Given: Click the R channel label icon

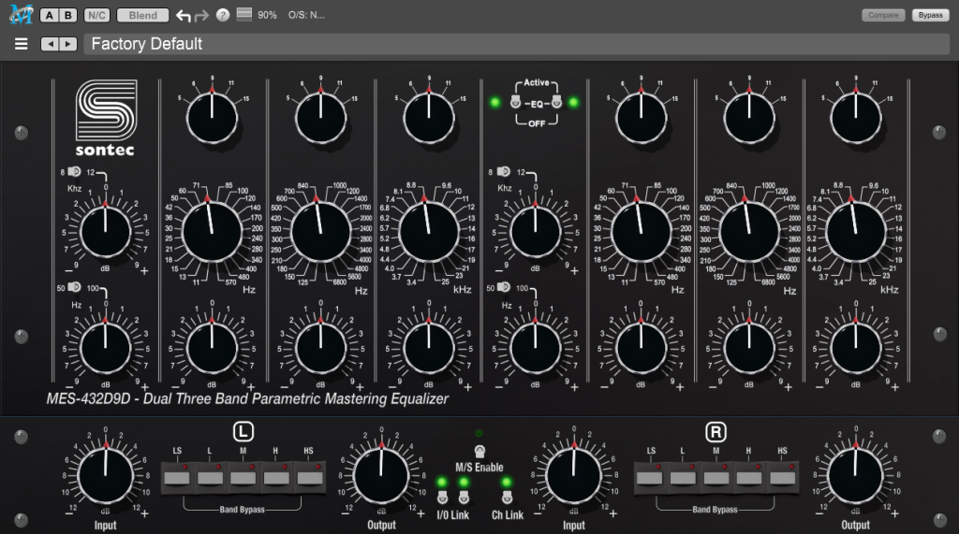Looking at the screenshot, I should [716, 432].
